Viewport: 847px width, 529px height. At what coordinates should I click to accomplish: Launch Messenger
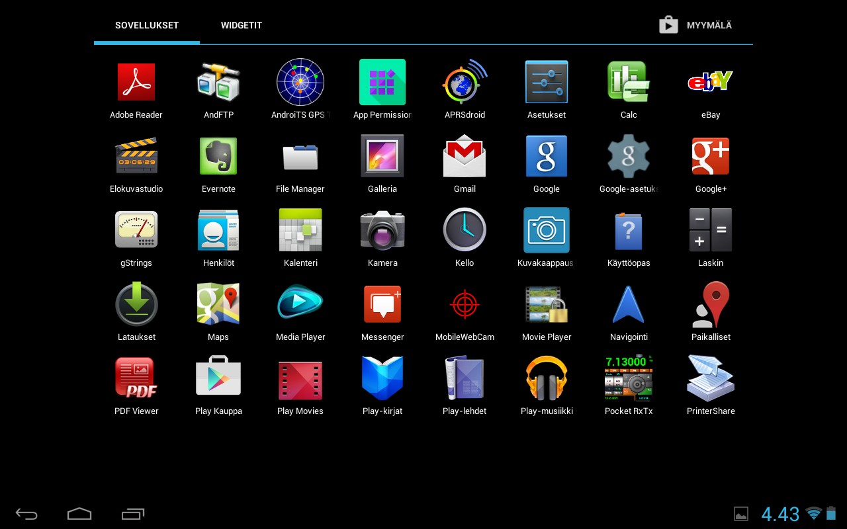tap(382, 304)
